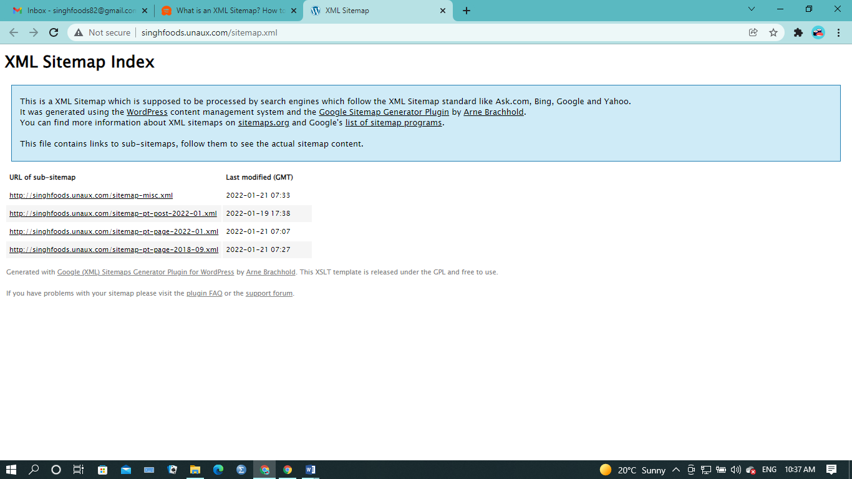Open sitemap-pt-post-2022-01.xml link
The height and width of the screenshot is (479, 852).
(x=113, y=213)
